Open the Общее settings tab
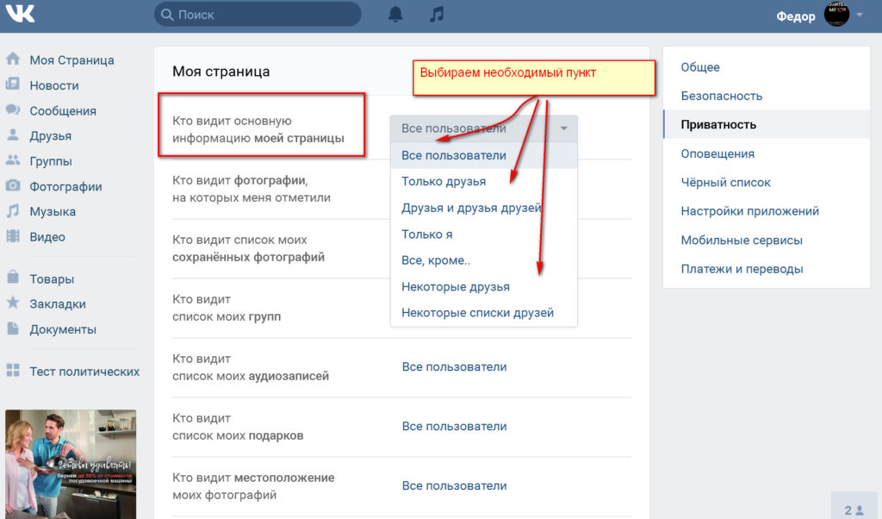Viewport: 882px width, 519px height. pos(767,67)
